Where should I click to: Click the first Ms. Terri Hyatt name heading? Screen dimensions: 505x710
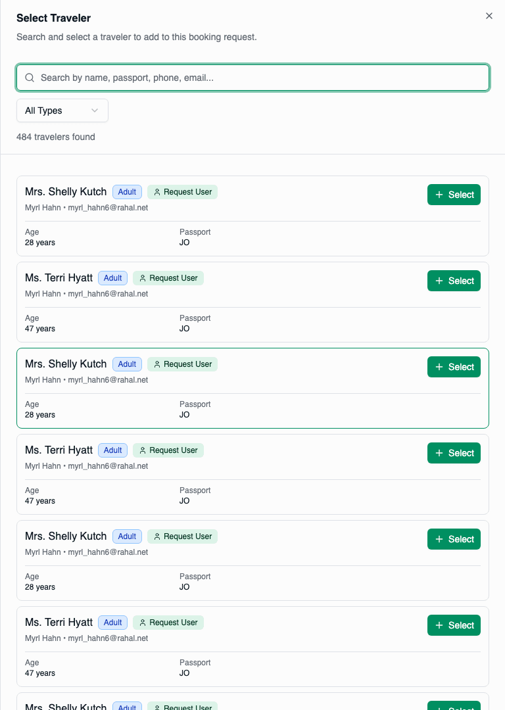coord(59,278)
